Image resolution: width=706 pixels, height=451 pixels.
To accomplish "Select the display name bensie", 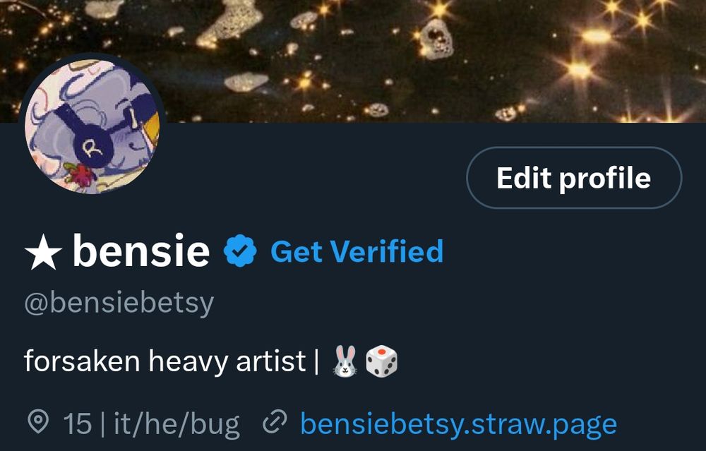I will coord(141,251).
